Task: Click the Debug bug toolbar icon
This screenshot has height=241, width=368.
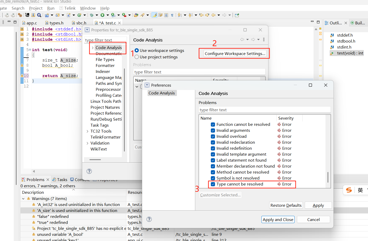Action: 92,15
